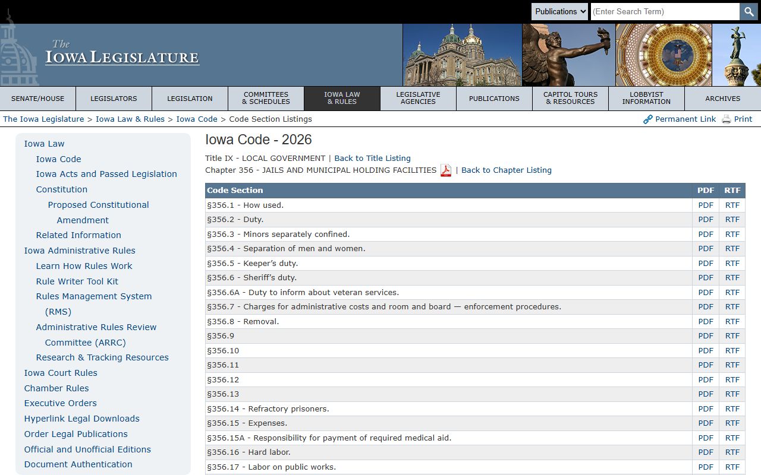Select the Committees & Schedules menu
The width and height of the screenshot is (761, 475).
pos(266,99)
